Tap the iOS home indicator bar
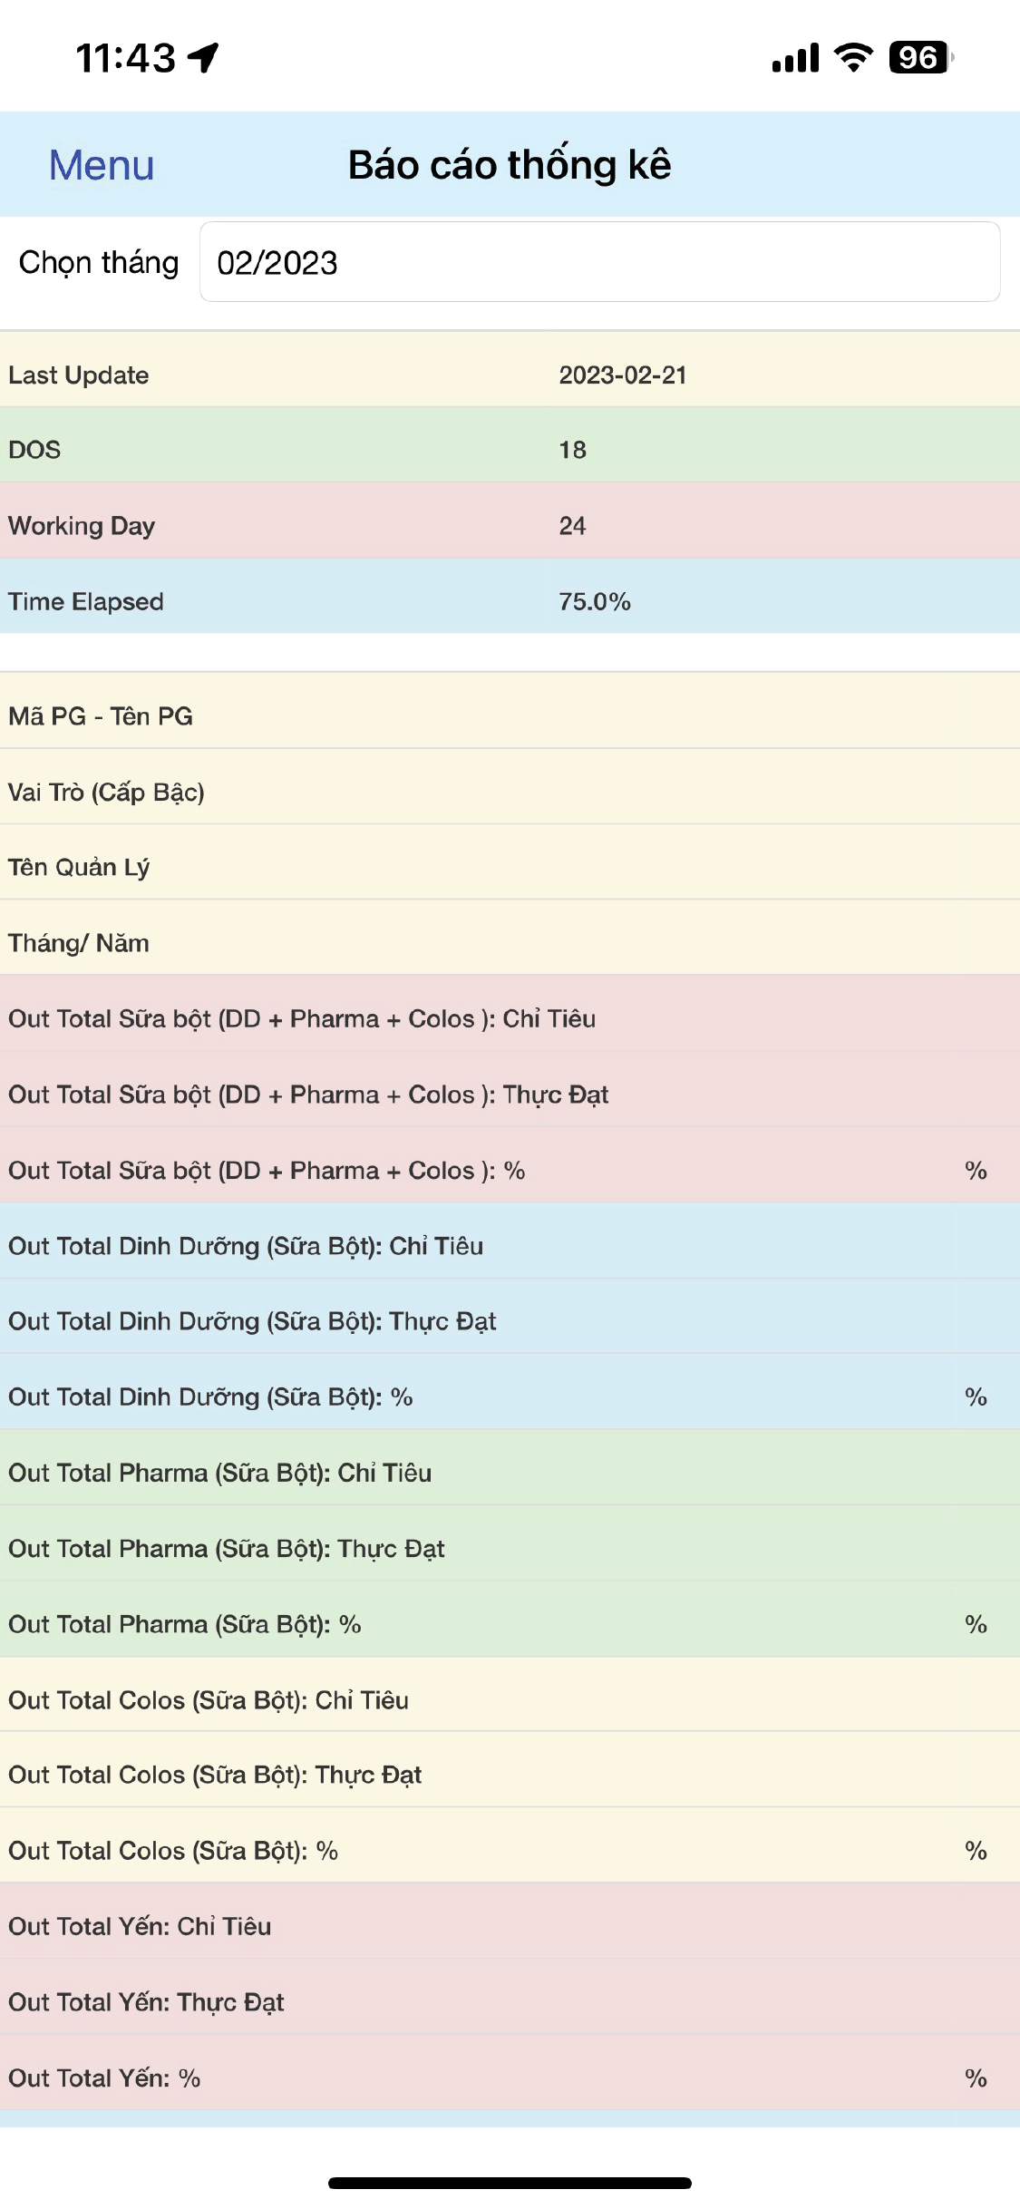The image size is (1020, 2209). pyautogui.click(x=510, y=2183)
